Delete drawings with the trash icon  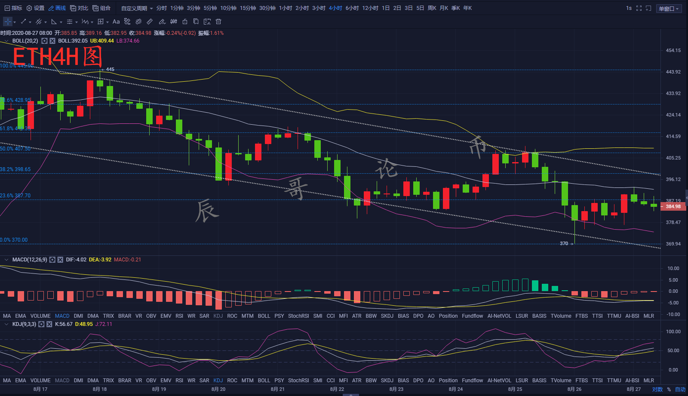pyautogui.click(x=218, y=21)
